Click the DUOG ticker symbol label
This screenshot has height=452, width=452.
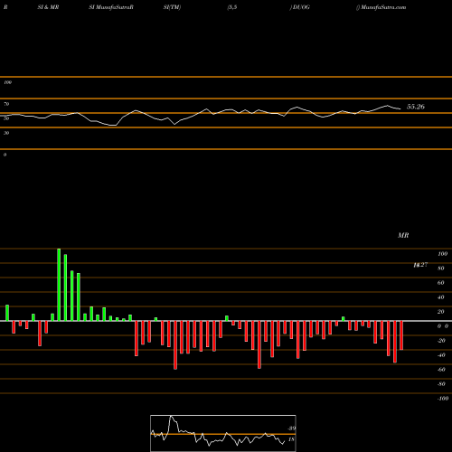point(301,7)
